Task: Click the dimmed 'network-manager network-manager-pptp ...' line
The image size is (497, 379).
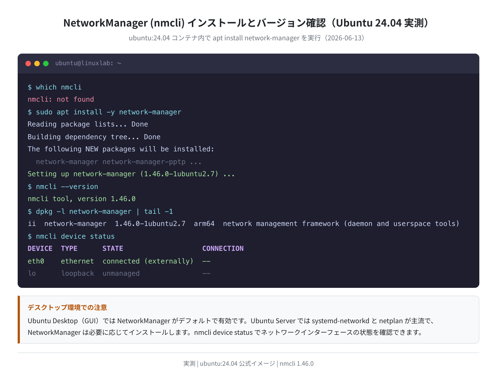Action: coord(119,162)
